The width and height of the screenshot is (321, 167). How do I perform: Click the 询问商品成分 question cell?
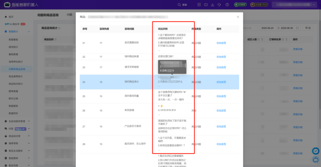(x=132, y=82)
